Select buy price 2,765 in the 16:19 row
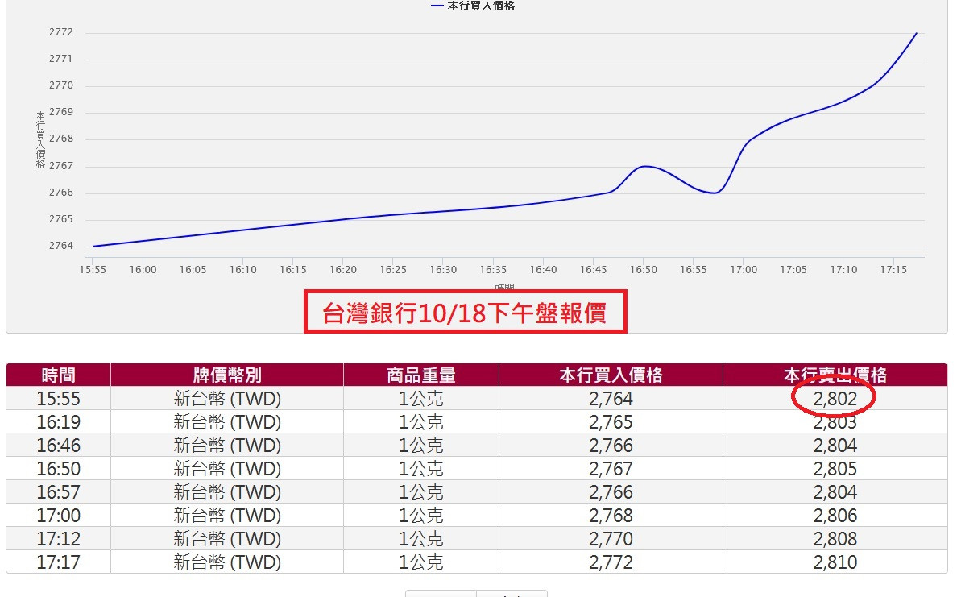Viewport: 957px width, 597px height. 611,422
